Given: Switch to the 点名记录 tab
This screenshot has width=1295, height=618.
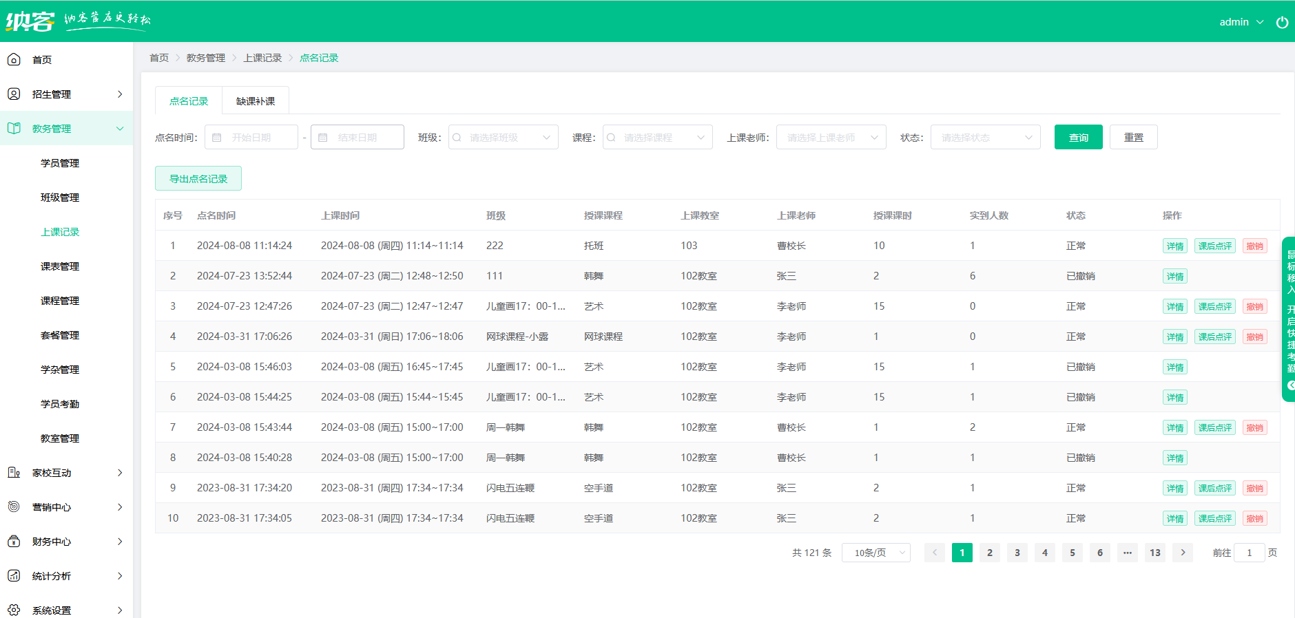Looking at the screenshot, I should tap(189, 100).
